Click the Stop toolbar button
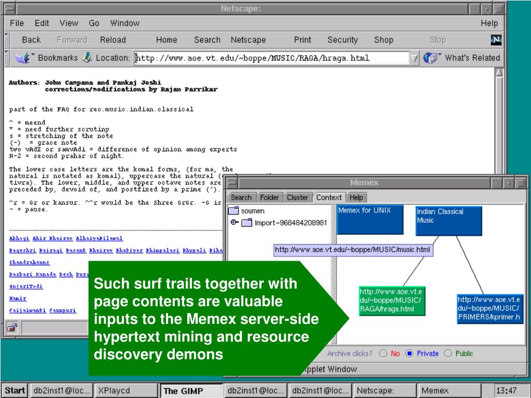The width and height of the screenshot is (531, 398). click(438, 40)
